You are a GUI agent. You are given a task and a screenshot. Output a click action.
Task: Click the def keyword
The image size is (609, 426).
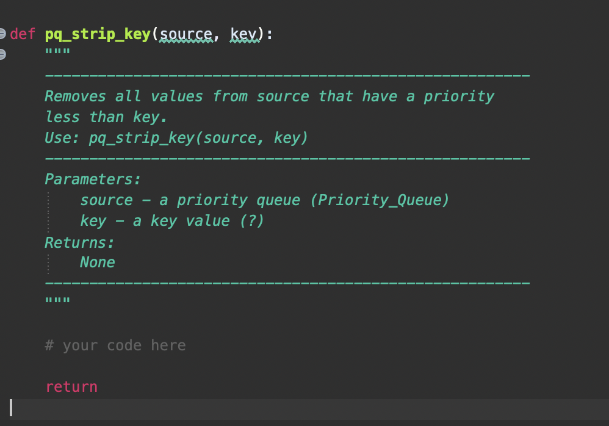coord(22,34)
